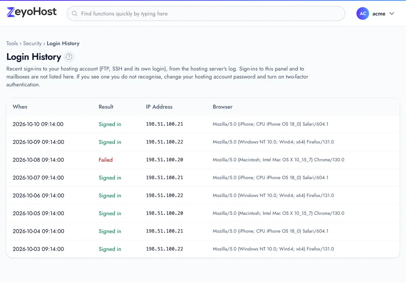Click IP 198.51.100.21 in 2026-10-10 row

click(x=165, y=124)
